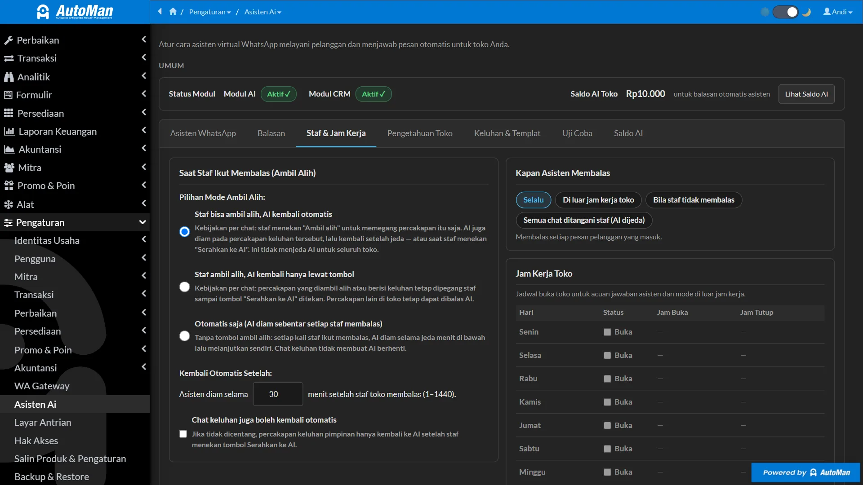Select 'Di luar jam kerja toko' option
Viewport: 863px width, 485px height.
pos(598,200)
